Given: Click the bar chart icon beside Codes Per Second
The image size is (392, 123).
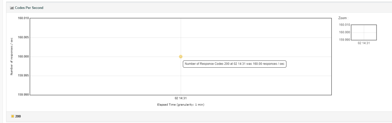Looking at the screenshot, I should [12, 8].
